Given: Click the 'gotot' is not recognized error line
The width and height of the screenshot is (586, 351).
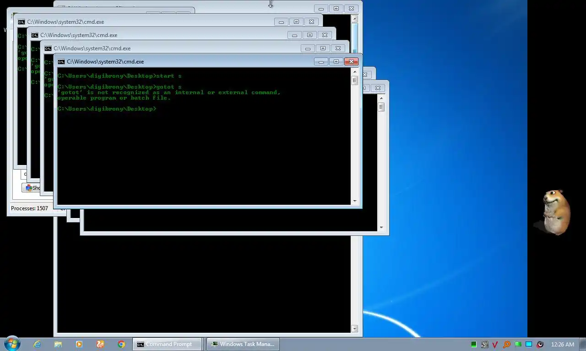Looking at the screenshot, I should click(x=169, y=92).
